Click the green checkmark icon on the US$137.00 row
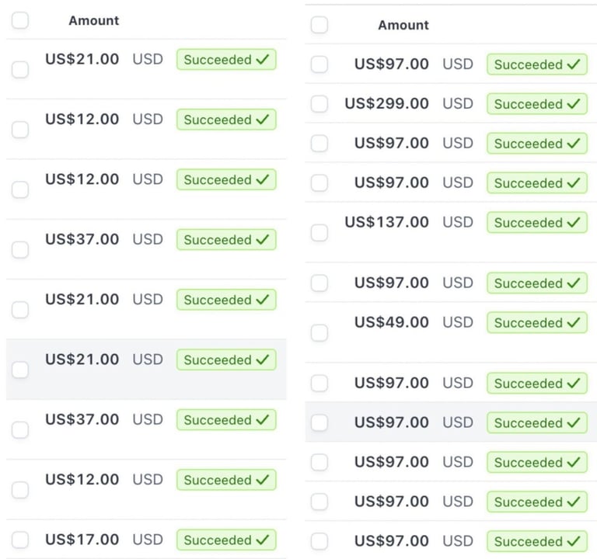Screen dimensions: 597x559 pyautogui.click(x=574, y=223)
